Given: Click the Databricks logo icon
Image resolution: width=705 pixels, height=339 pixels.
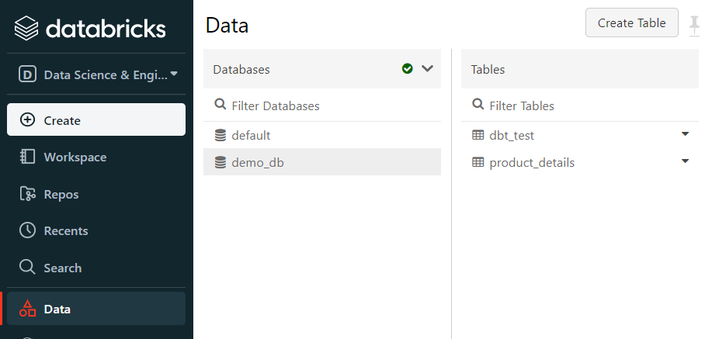Looking at the screenshot, I should (26, 28).
